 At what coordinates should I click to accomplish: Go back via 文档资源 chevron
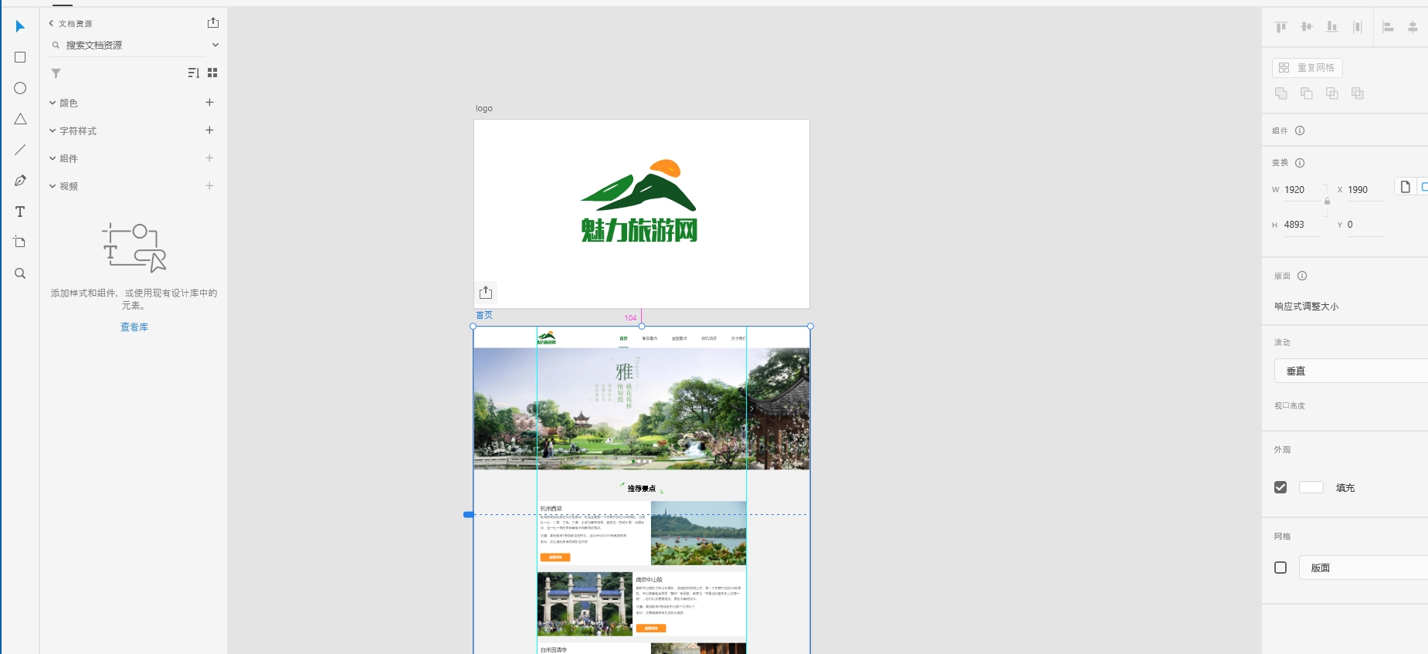point(51,24)
